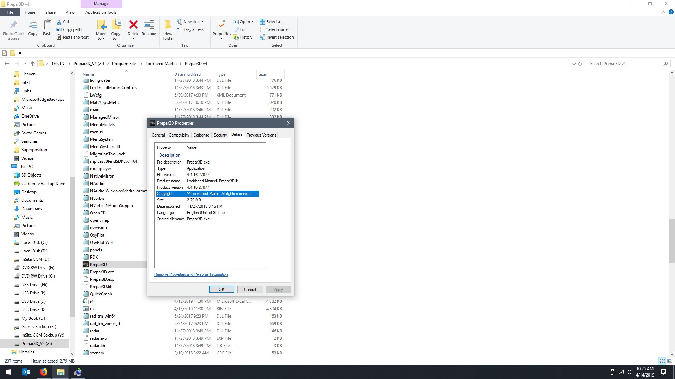This screenshot has width=675, height=379.
Task: Click the Cut scissors icon
Action: [x=59, y=22]
